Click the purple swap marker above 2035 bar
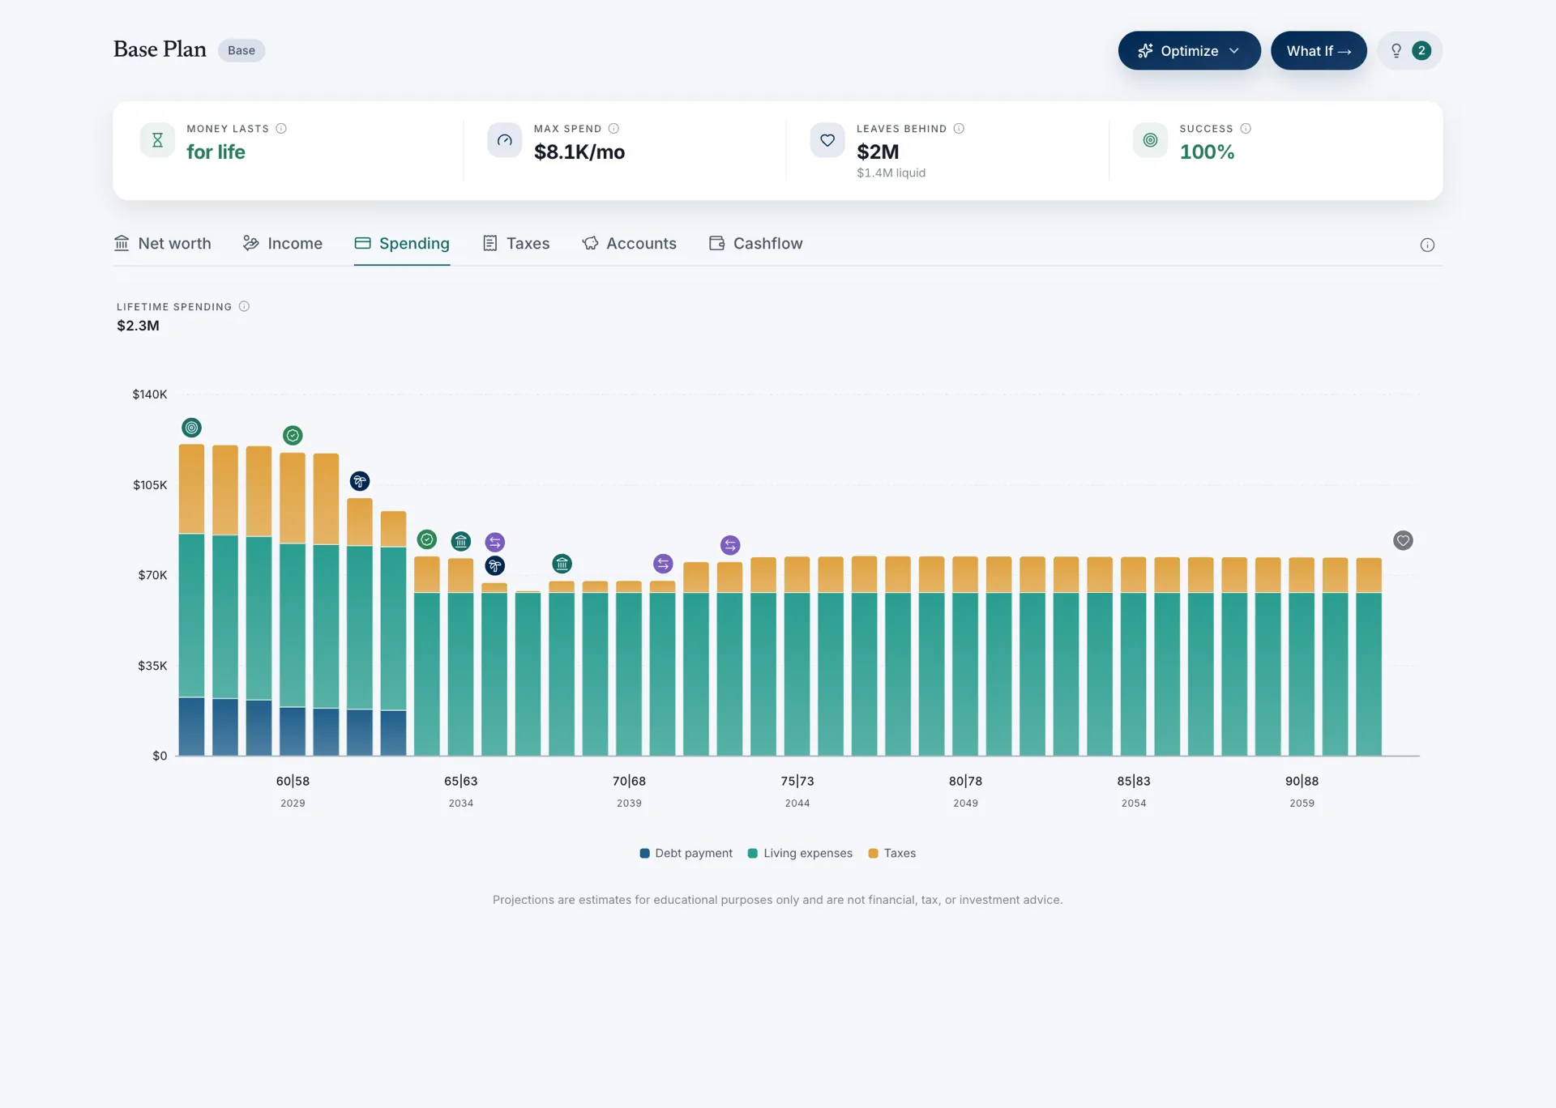Screen dimensions: 1556x1108 click(x=495, y=542)
